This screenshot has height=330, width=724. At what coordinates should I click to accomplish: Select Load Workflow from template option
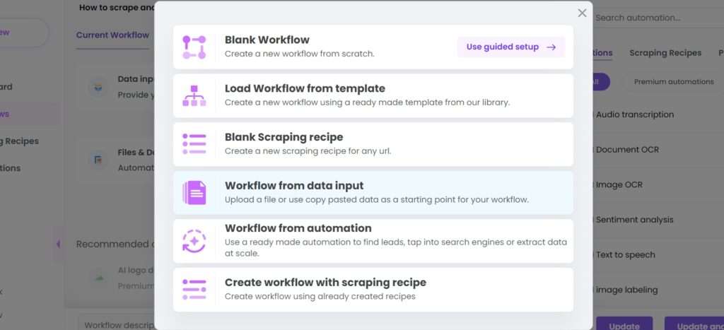coord(373,95)
